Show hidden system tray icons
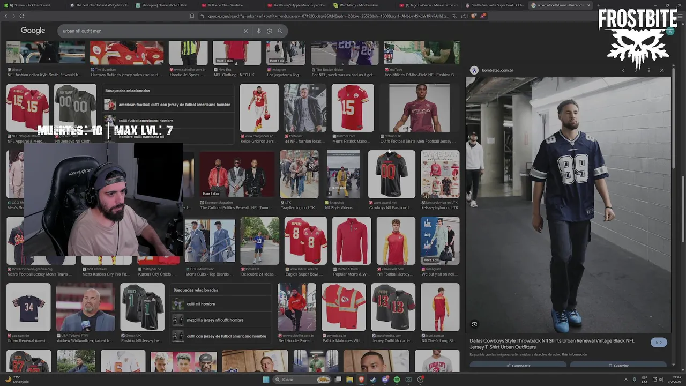Image resolution: width=686 pixels, height=386 pixels. tap(625, 380)
